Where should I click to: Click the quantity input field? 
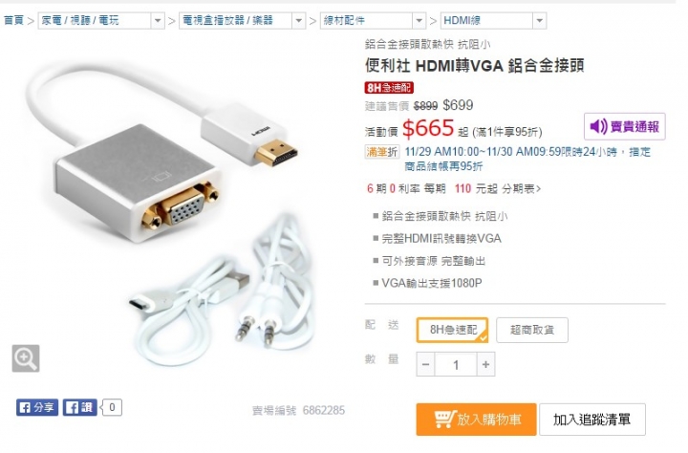click(456, 364)
